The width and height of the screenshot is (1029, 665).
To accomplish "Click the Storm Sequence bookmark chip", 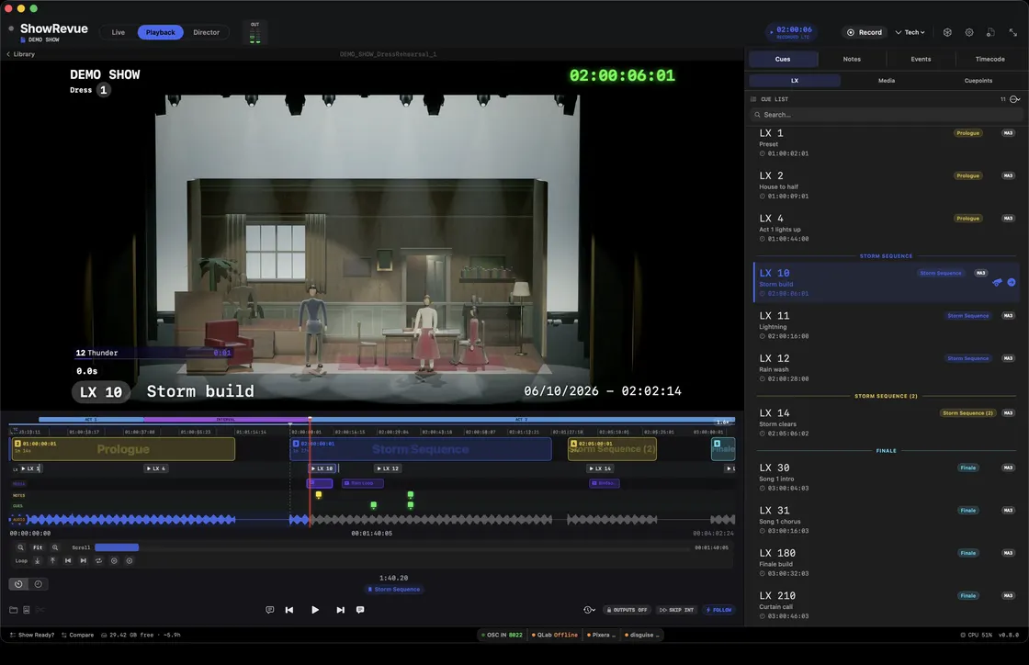I will click(x=394, y=590).
